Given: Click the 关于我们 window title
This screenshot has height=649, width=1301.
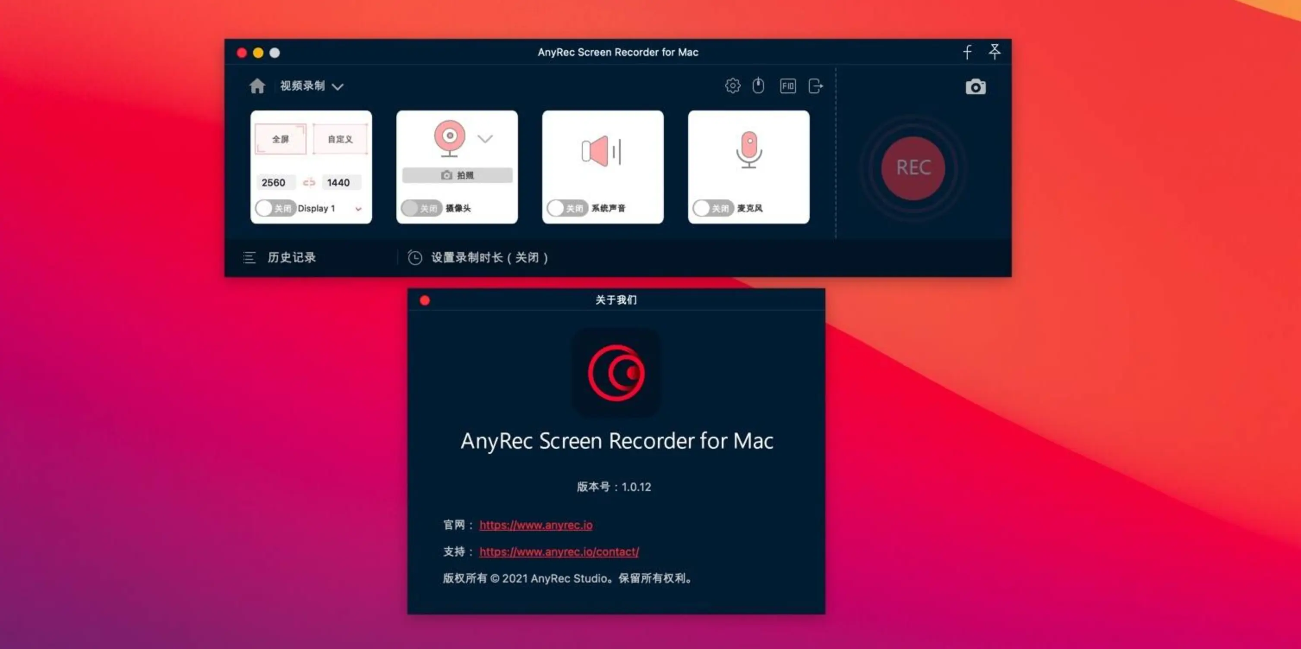Looking at the screenshot, I should pyautogui.click(x=616, y=300).
